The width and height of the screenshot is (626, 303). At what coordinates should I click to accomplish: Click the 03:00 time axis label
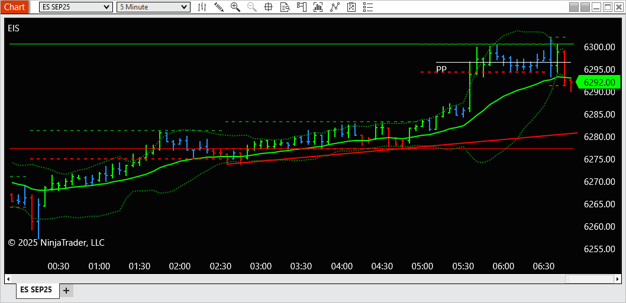[x=261, y=266]
